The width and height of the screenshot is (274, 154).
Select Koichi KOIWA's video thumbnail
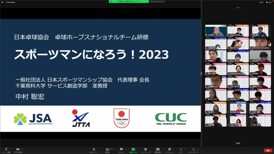point(238,31)
